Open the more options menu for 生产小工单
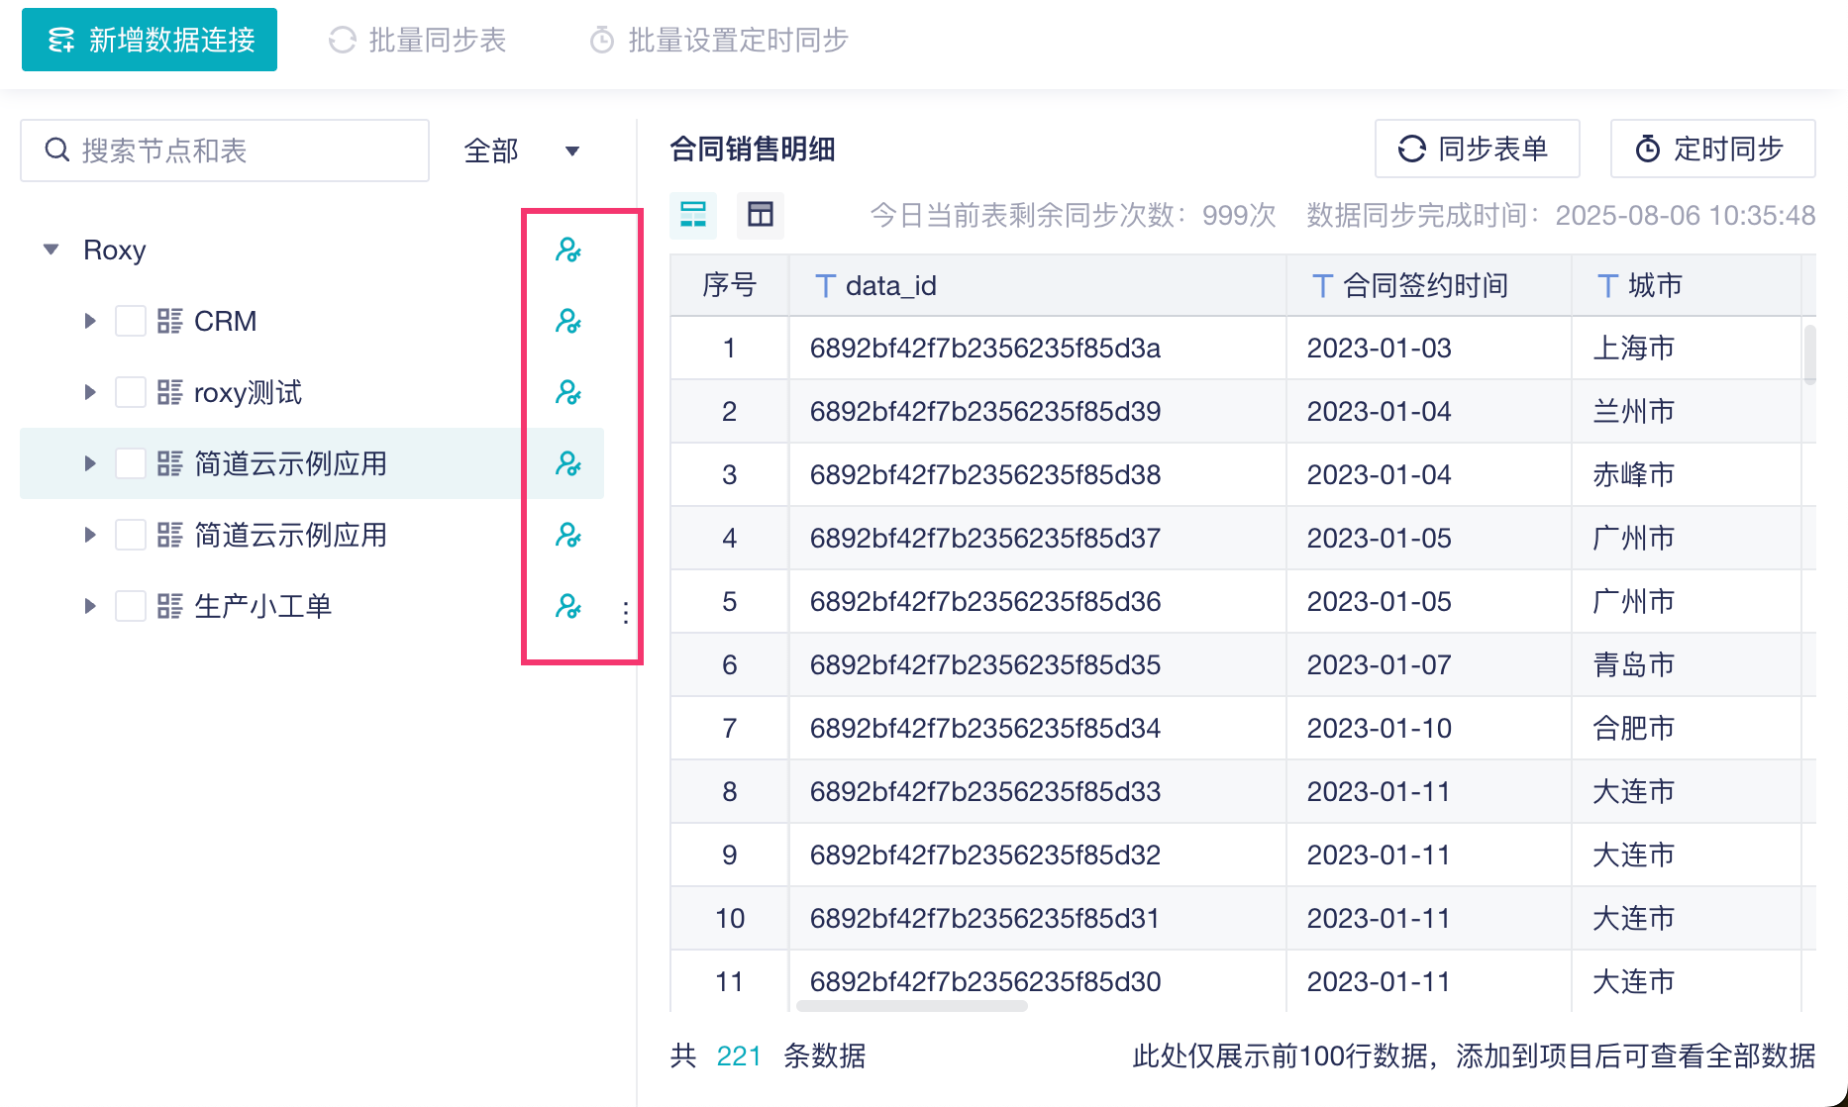The height and width of the screenshot is (1107, 1848). click(x=625, y=613)
